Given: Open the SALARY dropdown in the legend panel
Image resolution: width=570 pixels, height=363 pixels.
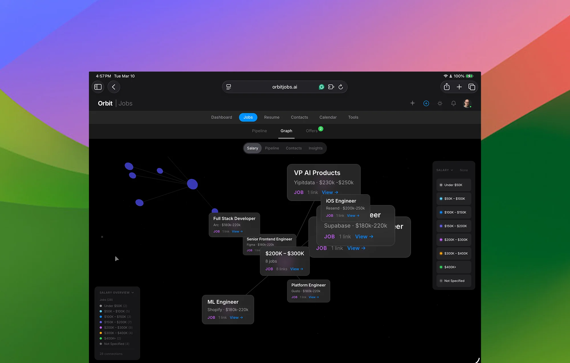Looking at the screenshot, I should [445, 170].
